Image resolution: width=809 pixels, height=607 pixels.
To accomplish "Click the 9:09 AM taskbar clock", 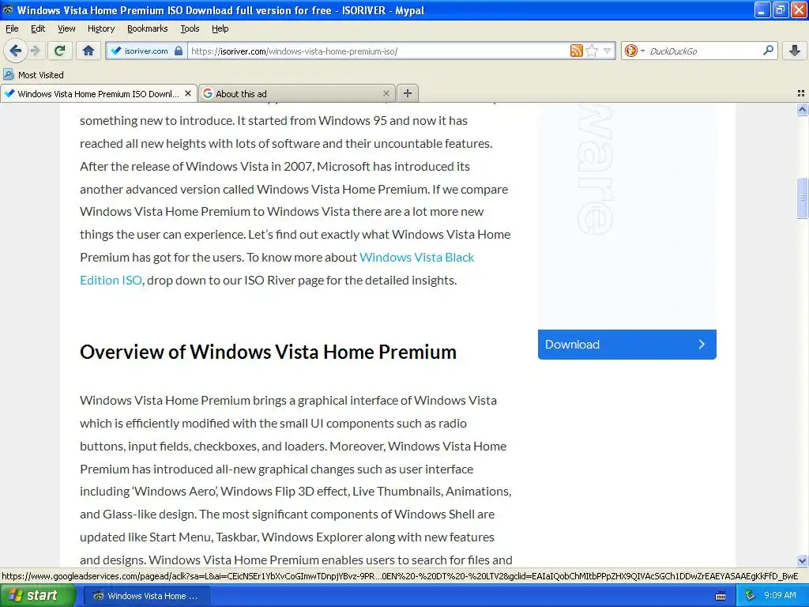I will 780,596.
